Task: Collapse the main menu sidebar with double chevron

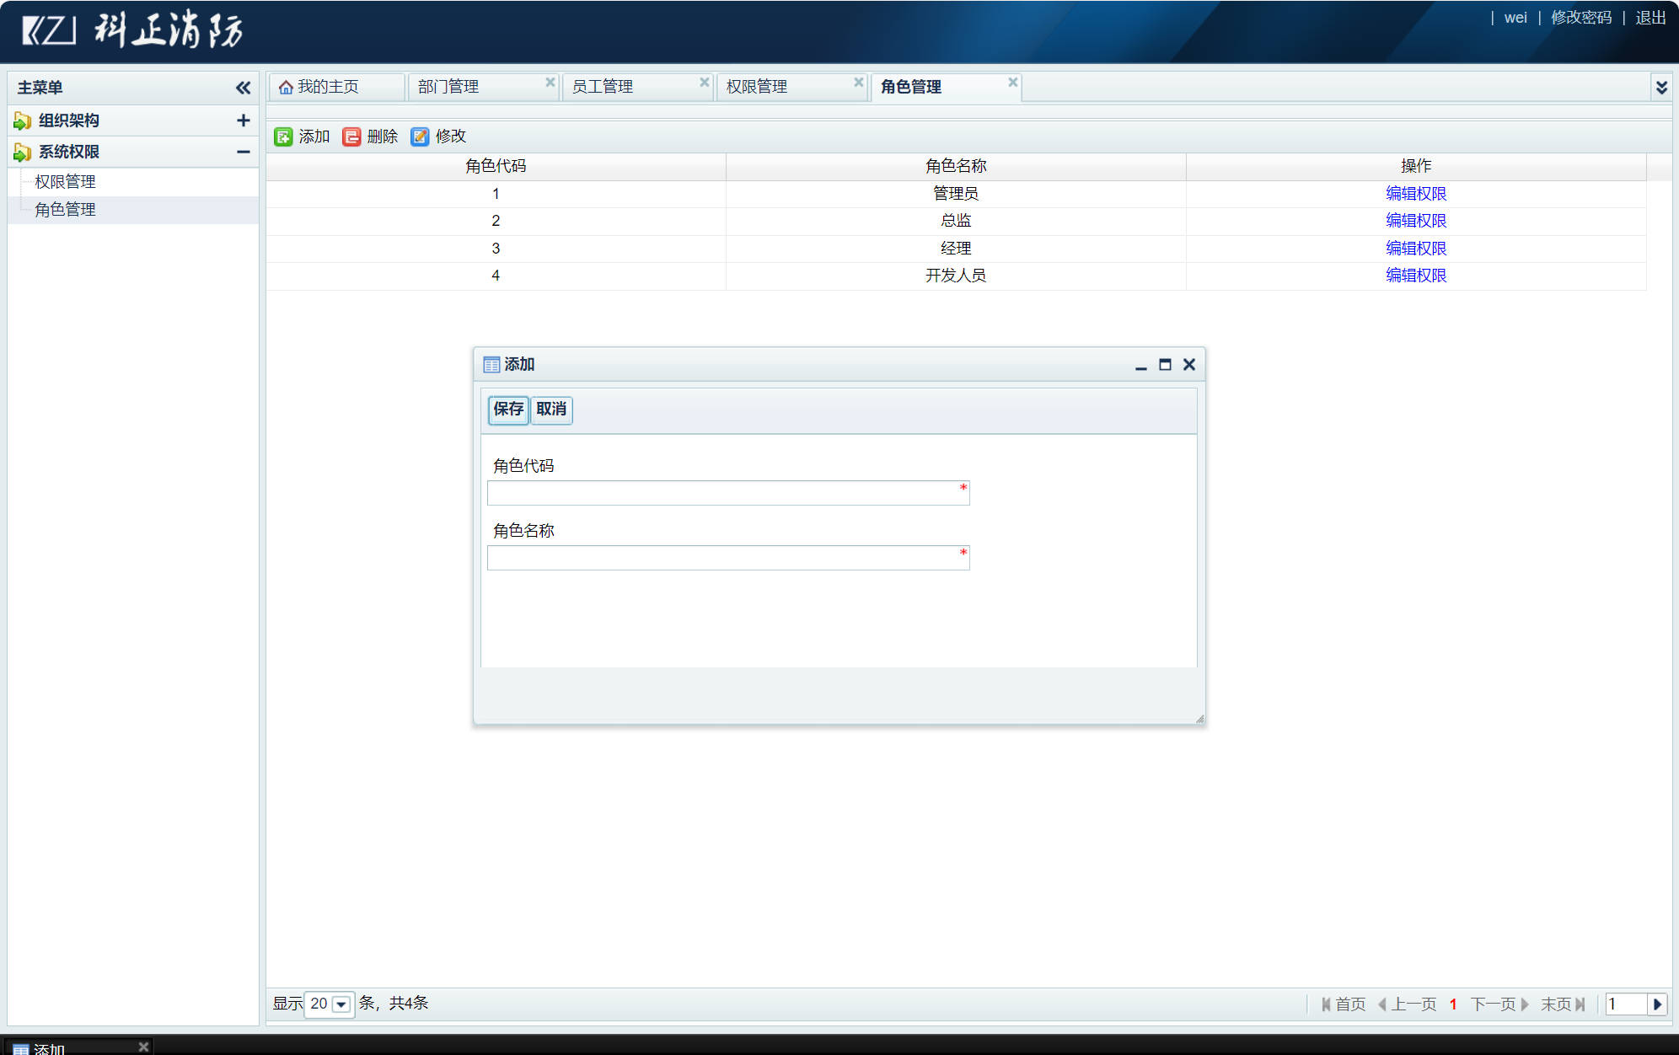Action: [243, 88]
